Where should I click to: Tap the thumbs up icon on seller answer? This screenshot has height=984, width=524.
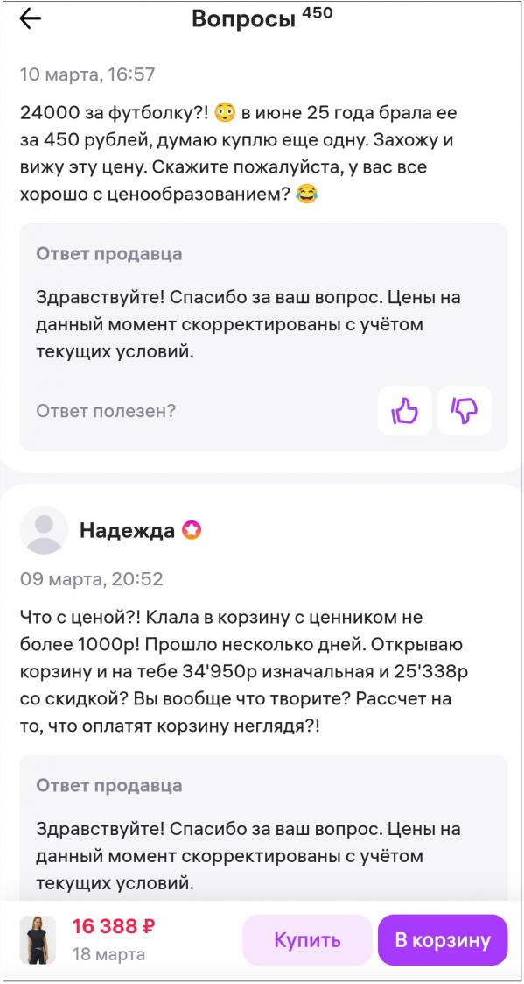click(405, 411)
